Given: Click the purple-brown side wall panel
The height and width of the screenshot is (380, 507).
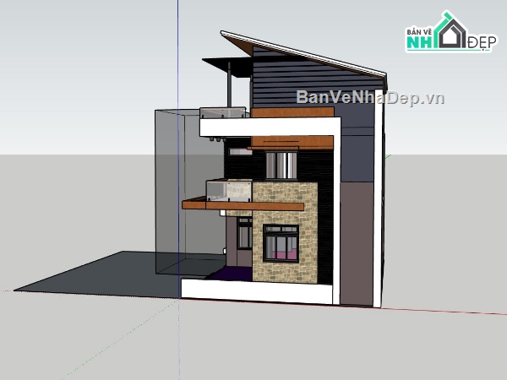Looking at the screenshot, I should pyautogui.click(x=359, y=245).
